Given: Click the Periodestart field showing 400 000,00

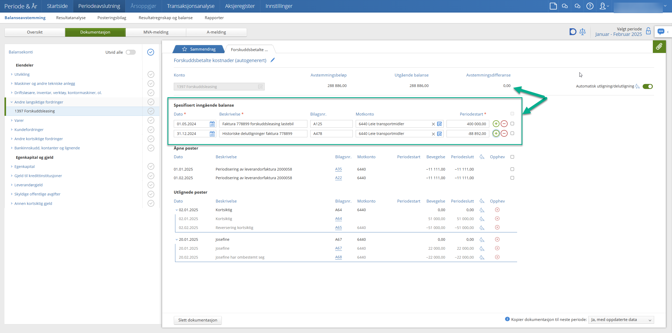Looking at the screenshot, I should (x=468, y=124).
